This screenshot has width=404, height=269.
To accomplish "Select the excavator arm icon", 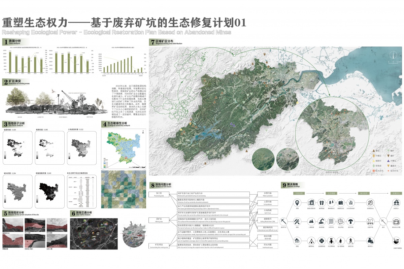I will 322,221.
